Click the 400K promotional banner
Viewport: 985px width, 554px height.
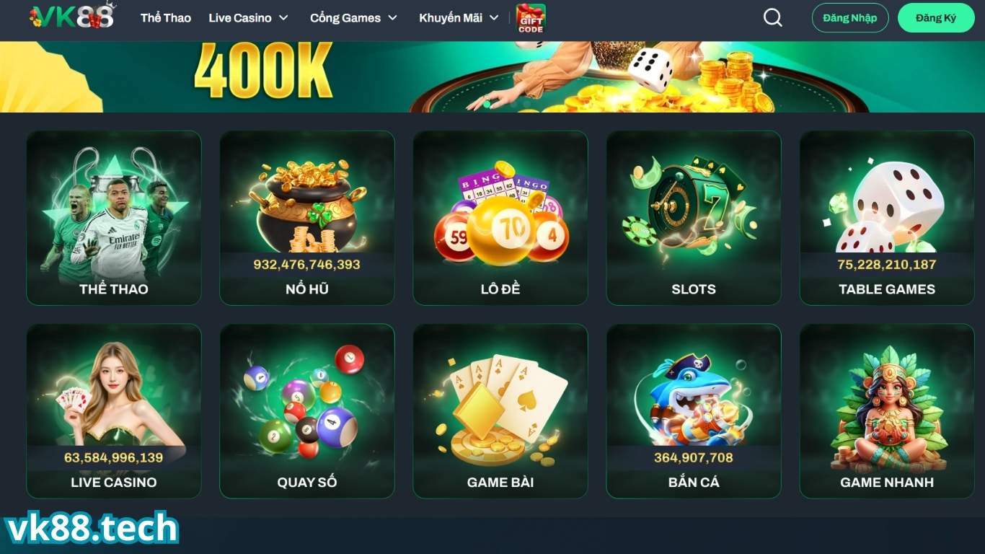[492, 76]
